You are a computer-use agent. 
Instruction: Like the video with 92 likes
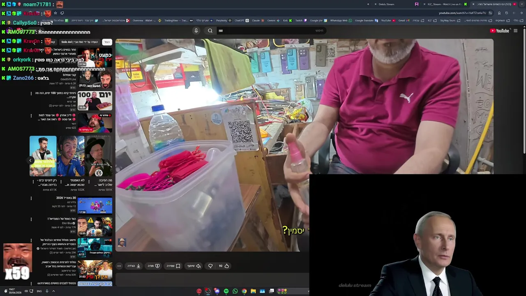click(x=224, y=266)
